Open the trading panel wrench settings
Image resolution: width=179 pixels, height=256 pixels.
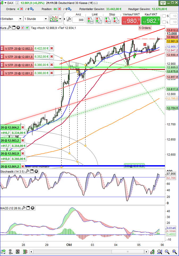coord(69,19)
